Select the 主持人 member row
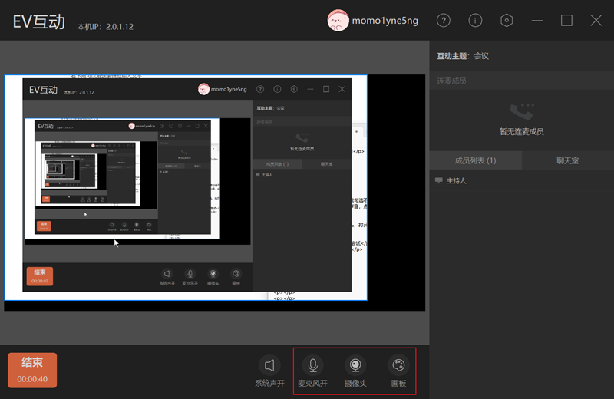The height and width of the screenshot is (399, 614). click(522, 180)
